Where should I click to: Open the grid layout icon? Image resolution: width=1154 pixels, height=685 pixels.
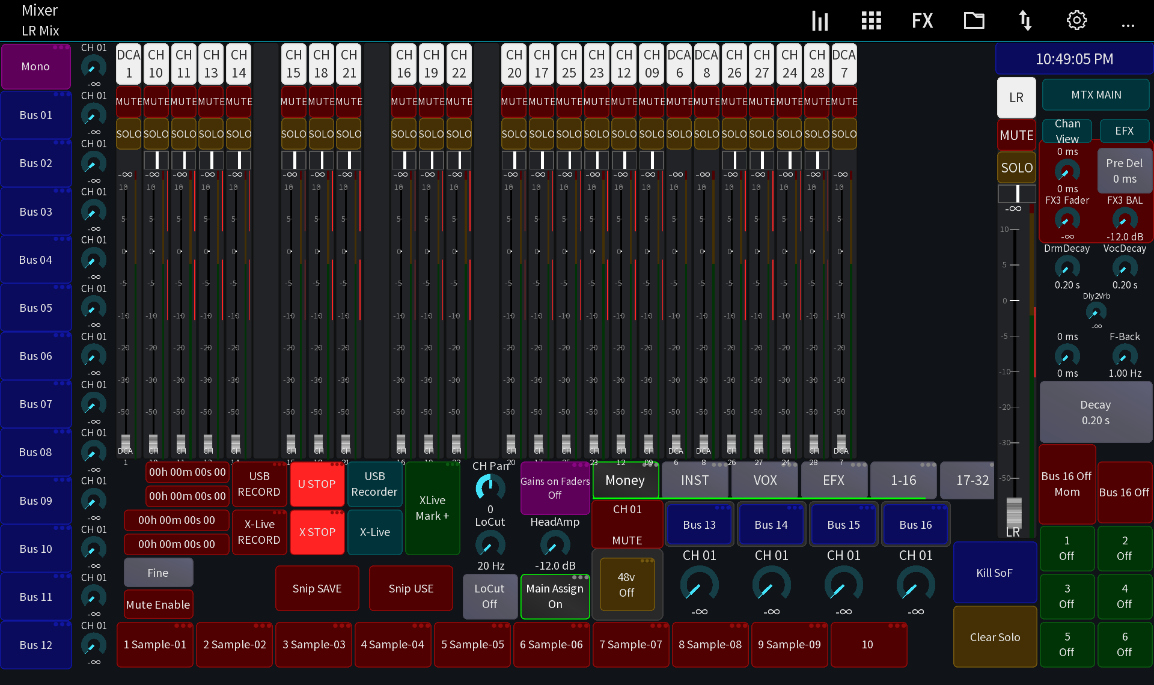tap(871, 21)
